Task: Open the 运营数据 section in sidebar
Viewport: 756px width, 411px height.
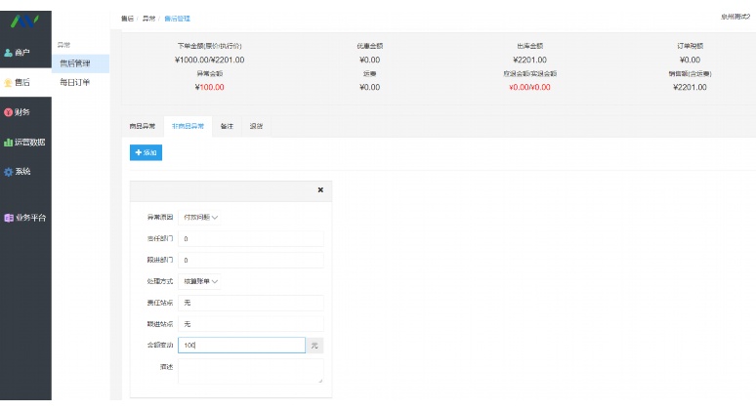Action: pos(25,143)
